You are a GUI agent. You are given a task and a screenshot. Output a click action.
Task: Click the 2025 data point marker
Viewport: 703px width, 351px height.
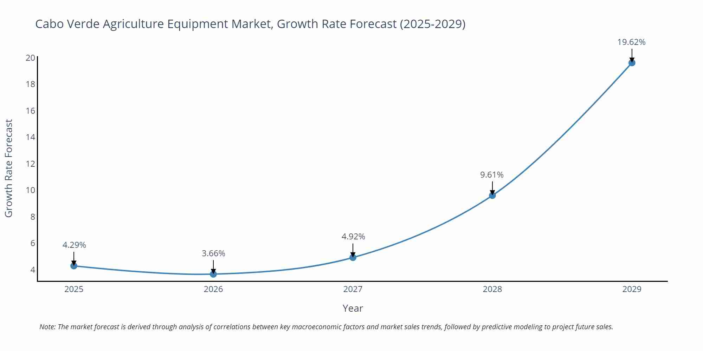click(74, 266)
